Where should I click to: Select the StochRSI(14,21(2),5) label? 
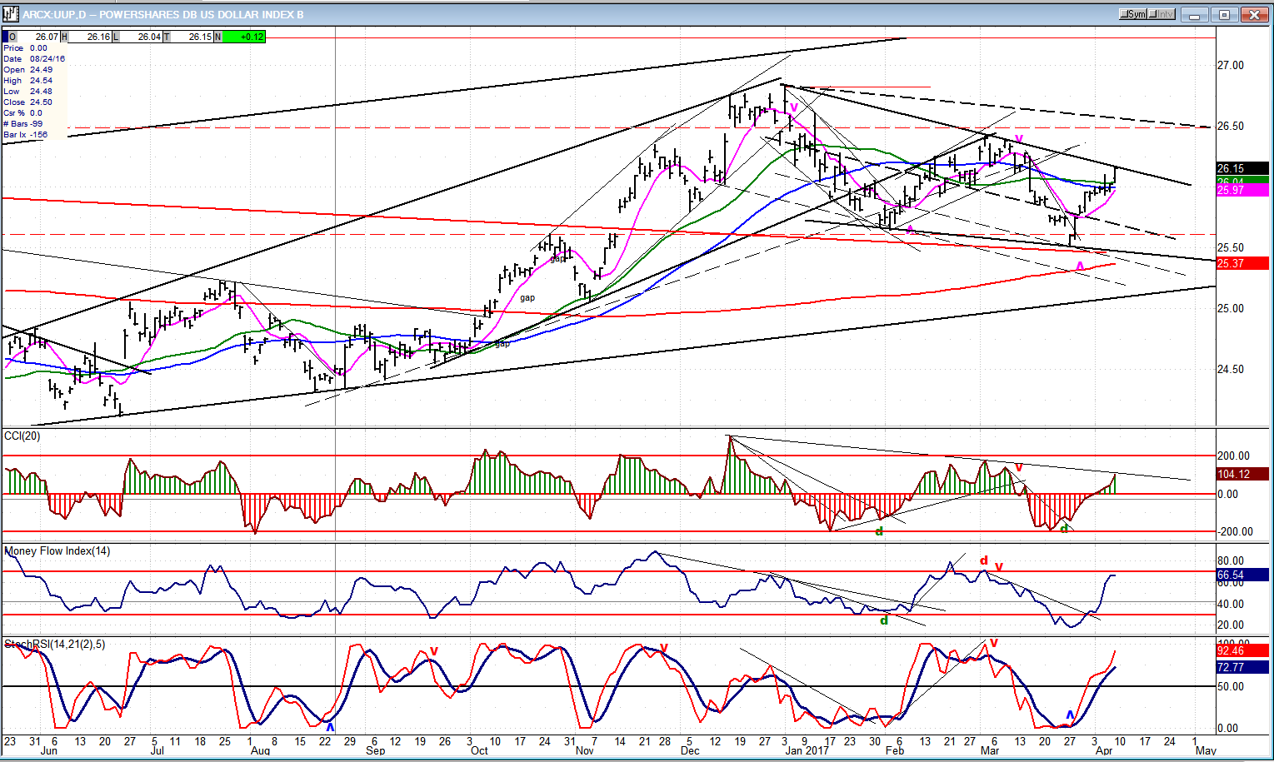pos(55,644)
